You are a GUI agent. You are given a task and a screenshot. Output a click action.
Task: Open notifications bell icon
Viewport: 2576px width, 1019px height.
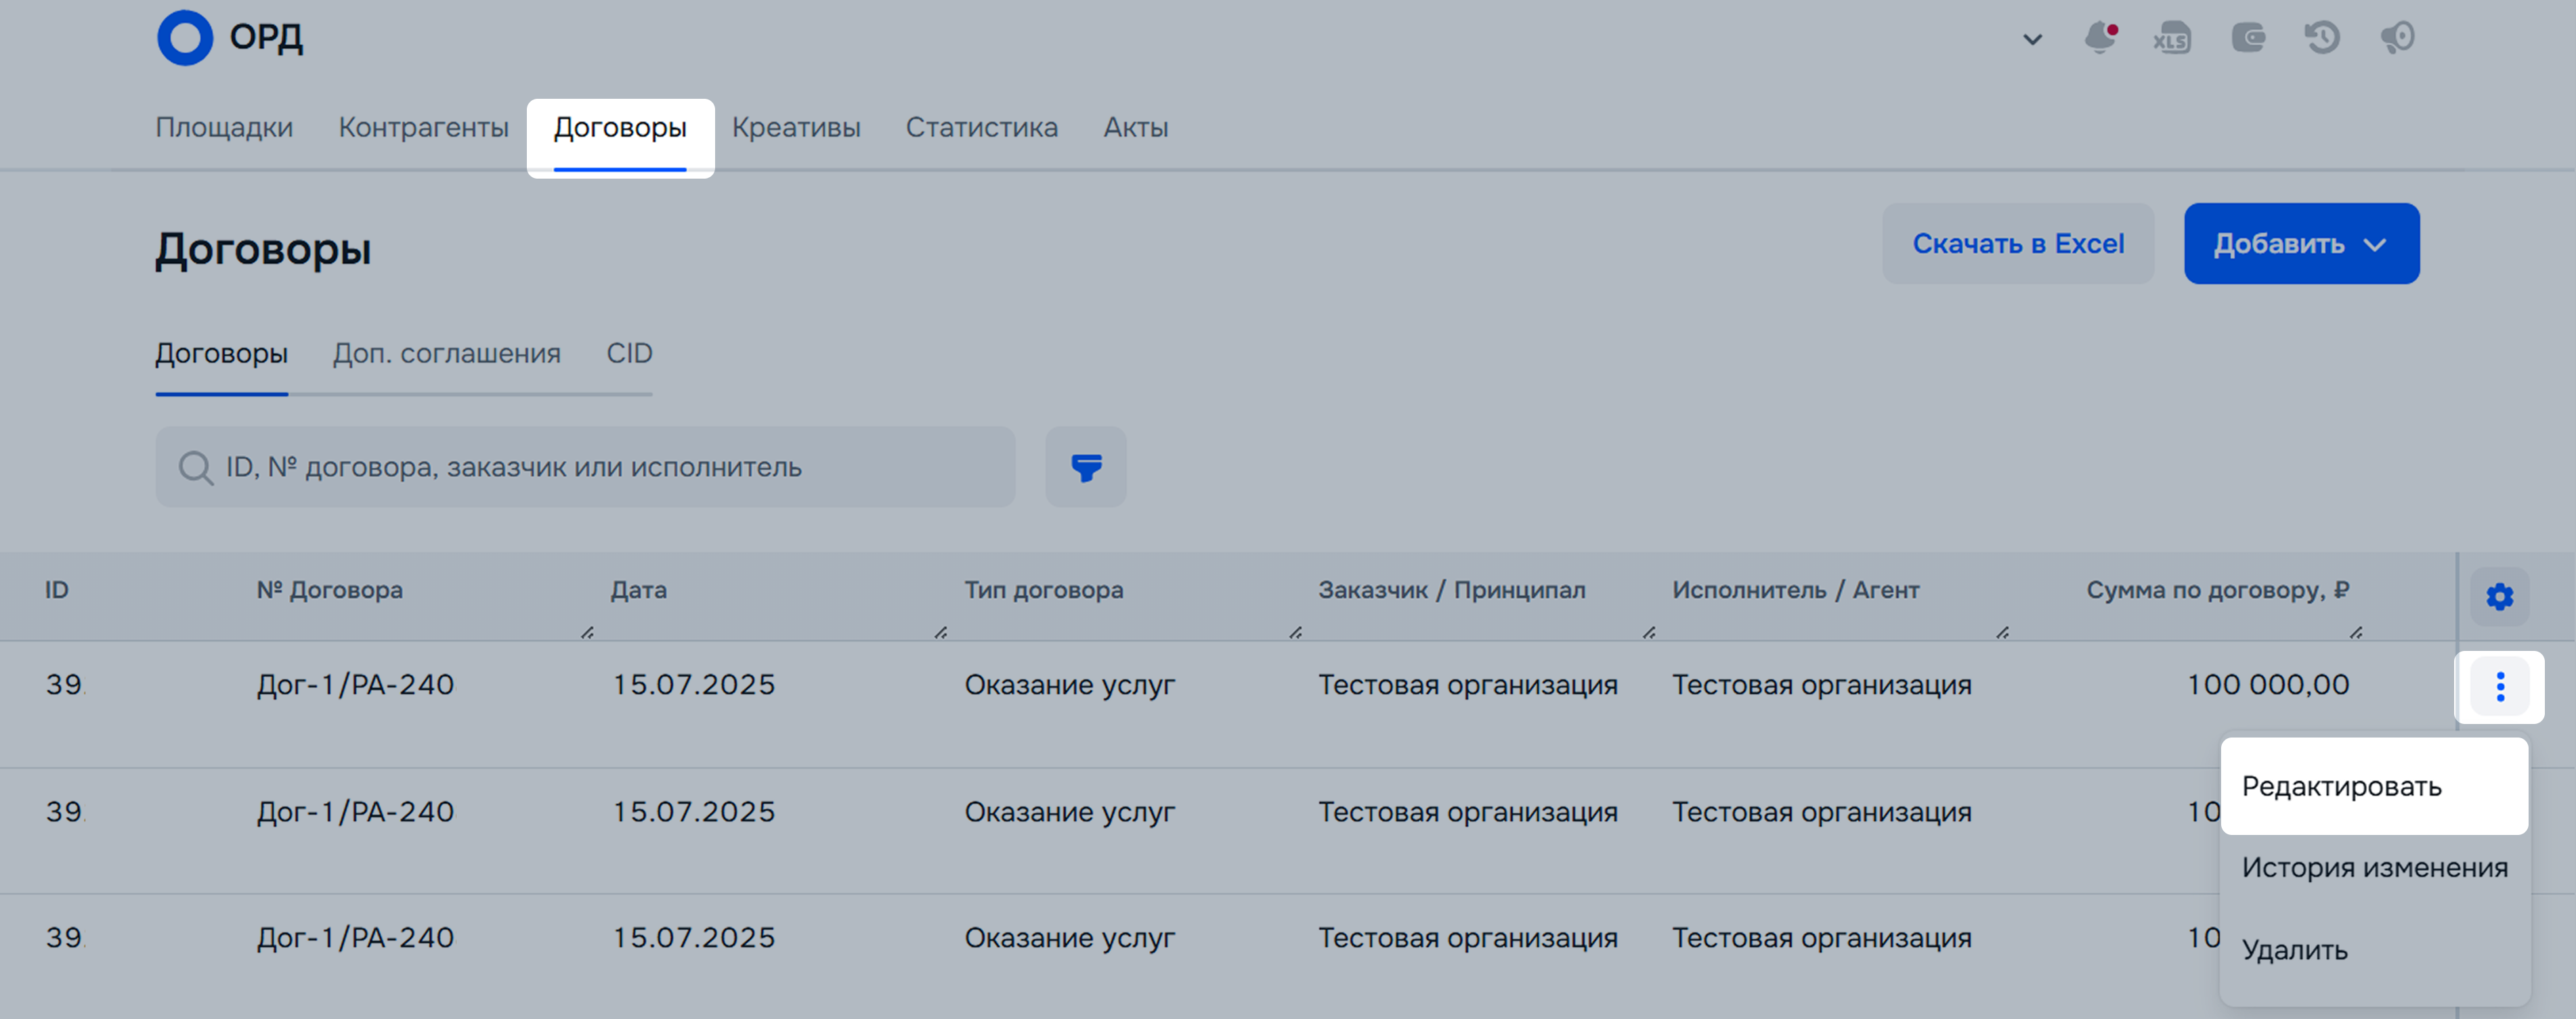click(x=2100, y=38)
